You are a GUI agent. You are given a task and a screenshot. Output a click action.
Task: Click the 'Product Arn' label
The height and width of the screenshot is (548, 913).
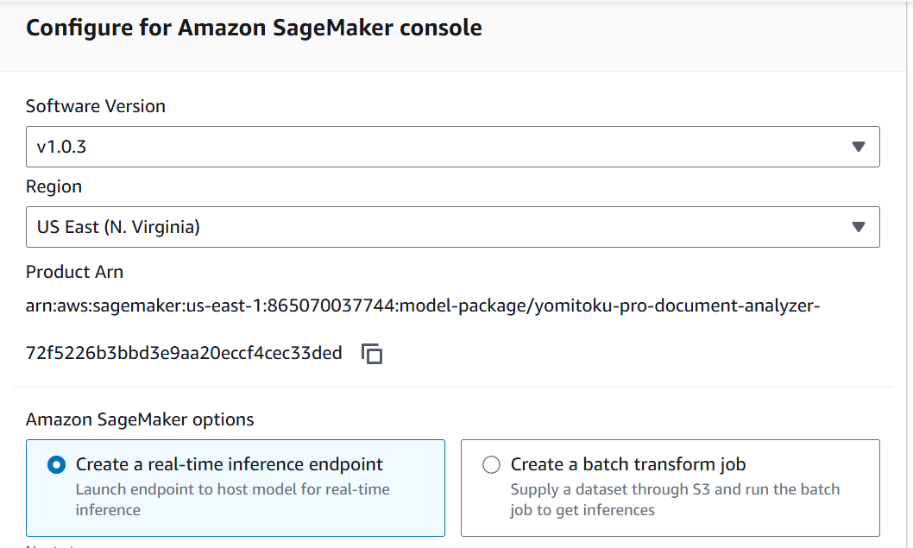[x=74, y=272]
